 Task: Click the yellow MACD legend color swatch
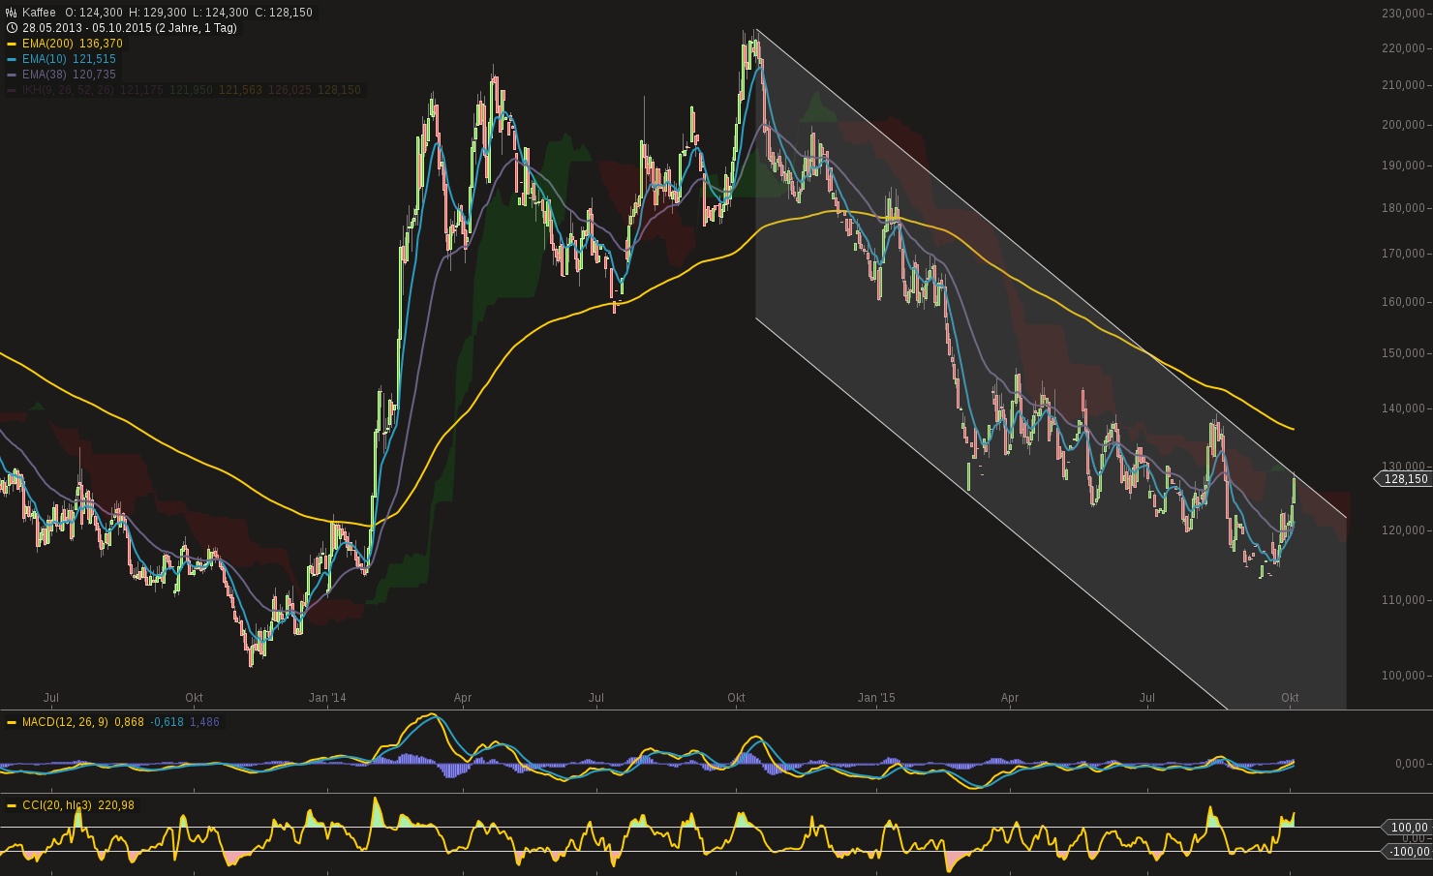12,722
